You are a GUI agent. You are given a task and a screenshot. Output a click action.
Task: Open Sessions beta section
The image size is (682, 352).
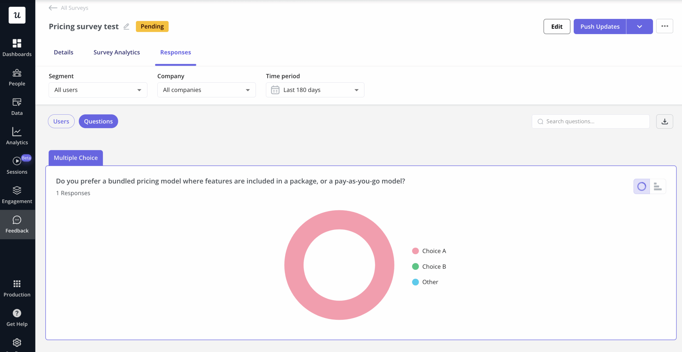point(17,166)
